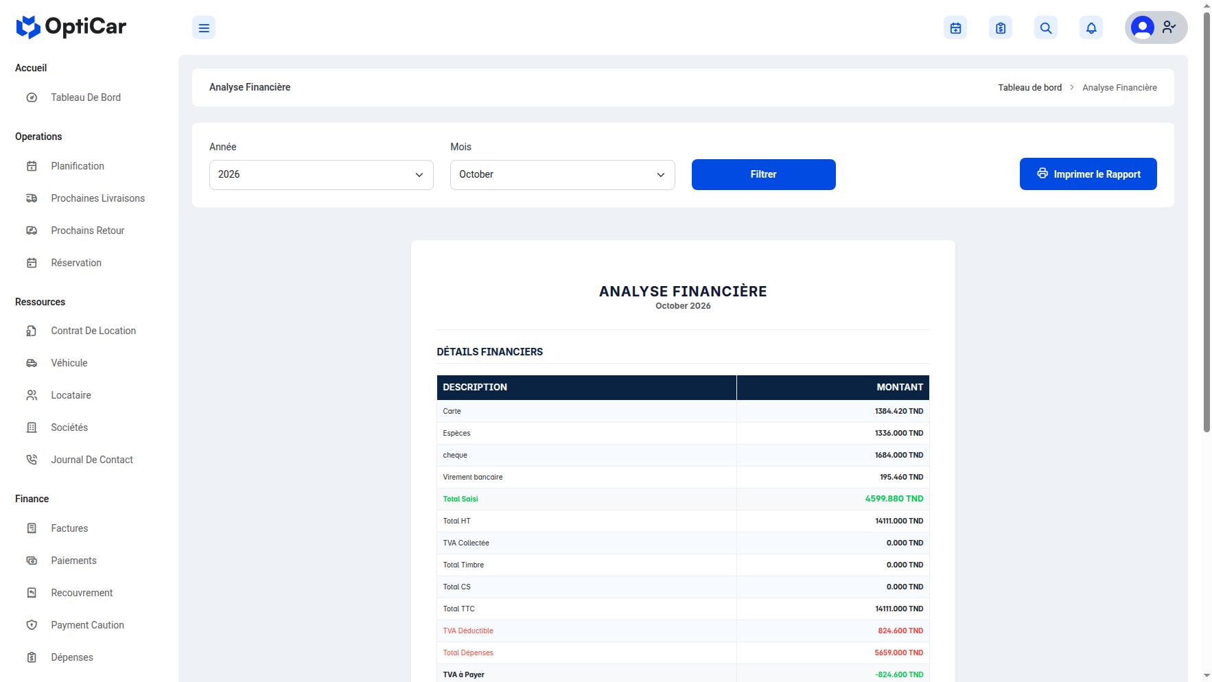This screenshot has height=682, width=1212.
Task: Click the Planification calendar icon
Action: point(32,166)
